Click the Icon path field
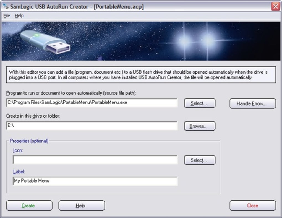 pos(95,160)
